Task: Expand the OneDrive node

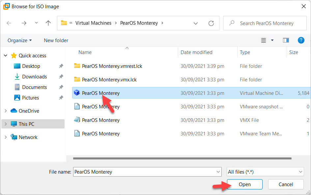Action: click(6, 111)
